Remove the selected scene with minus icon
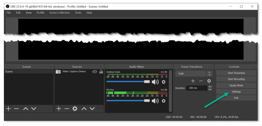 pyautogui.click(x=16, y=109)
